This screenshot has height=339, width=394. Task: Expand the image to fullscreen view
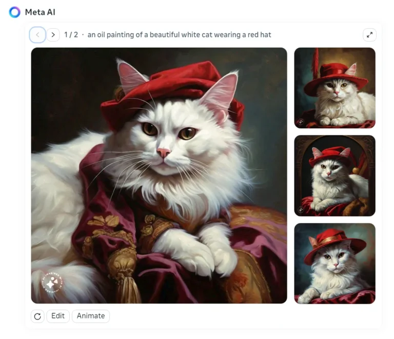pyautogui.click(x=369, y=35)
